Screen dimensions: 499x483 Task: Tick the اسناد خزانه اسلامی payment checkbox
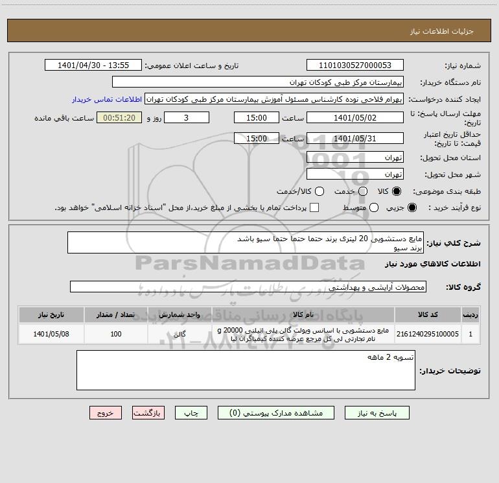point(314,207)
